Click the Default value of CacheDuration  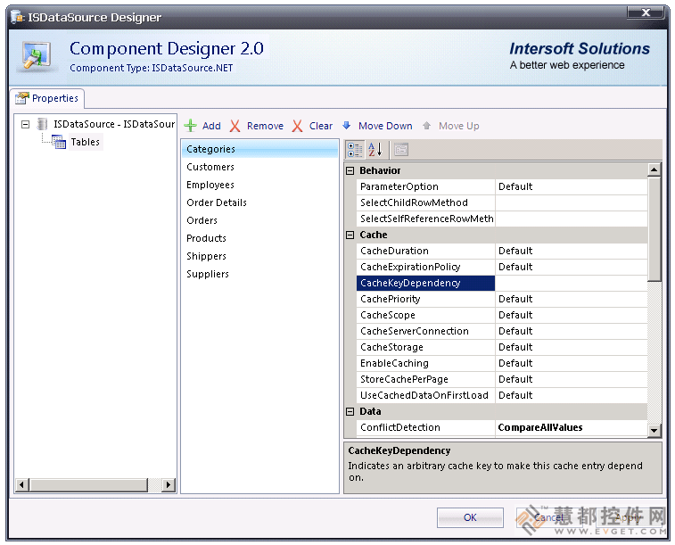click(572, 251)
